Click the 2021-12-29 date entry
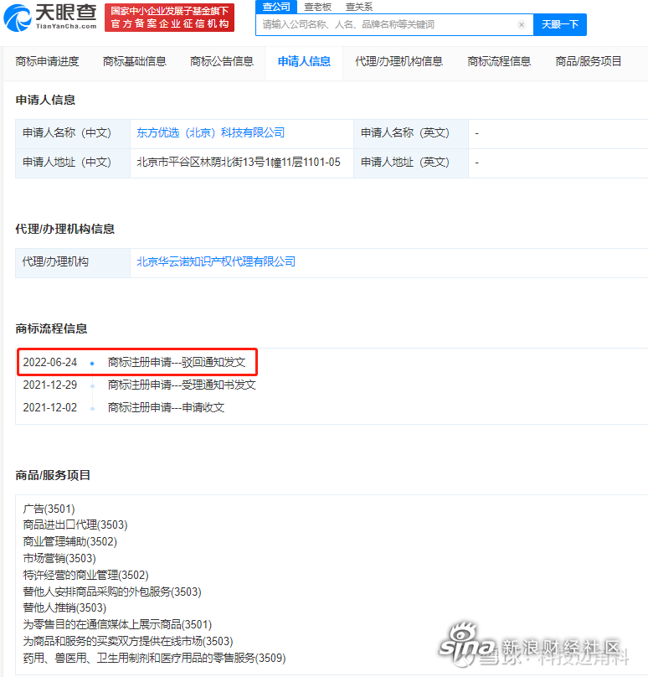 (x=50, y=385)
